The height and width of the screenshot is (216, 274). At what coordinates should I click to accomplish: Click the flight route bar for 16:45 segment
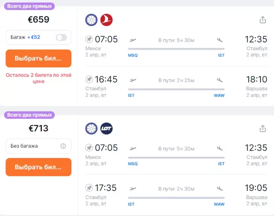coord(176,89)
